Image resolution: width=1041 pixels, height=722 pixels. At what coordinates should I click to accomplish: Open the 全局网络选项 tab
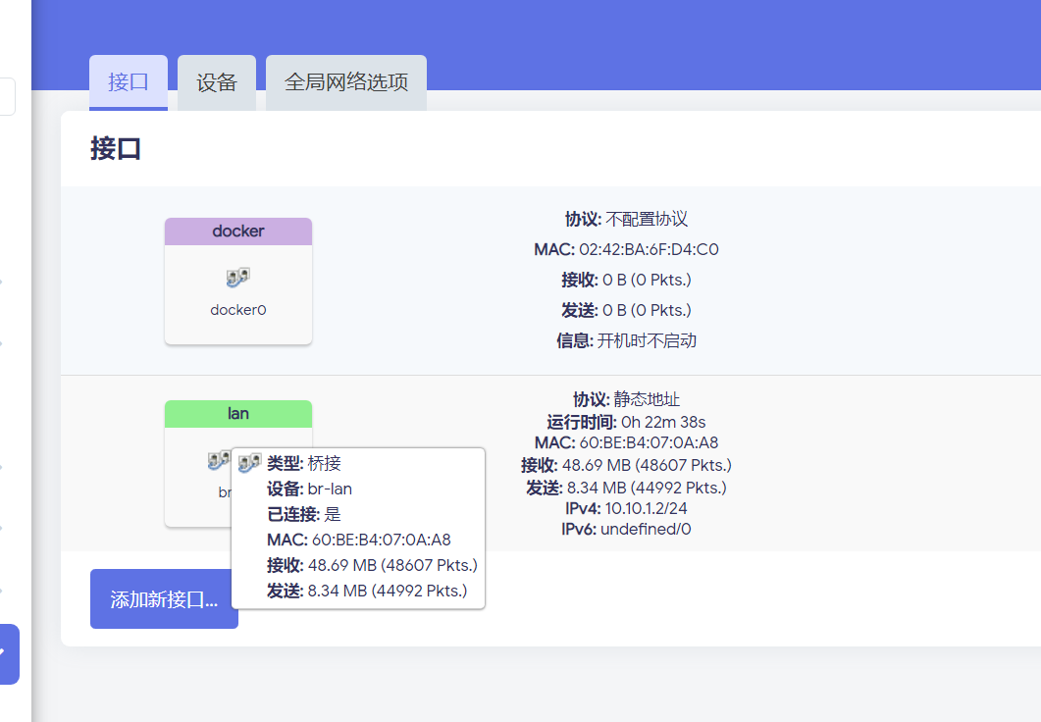point(346,82)
